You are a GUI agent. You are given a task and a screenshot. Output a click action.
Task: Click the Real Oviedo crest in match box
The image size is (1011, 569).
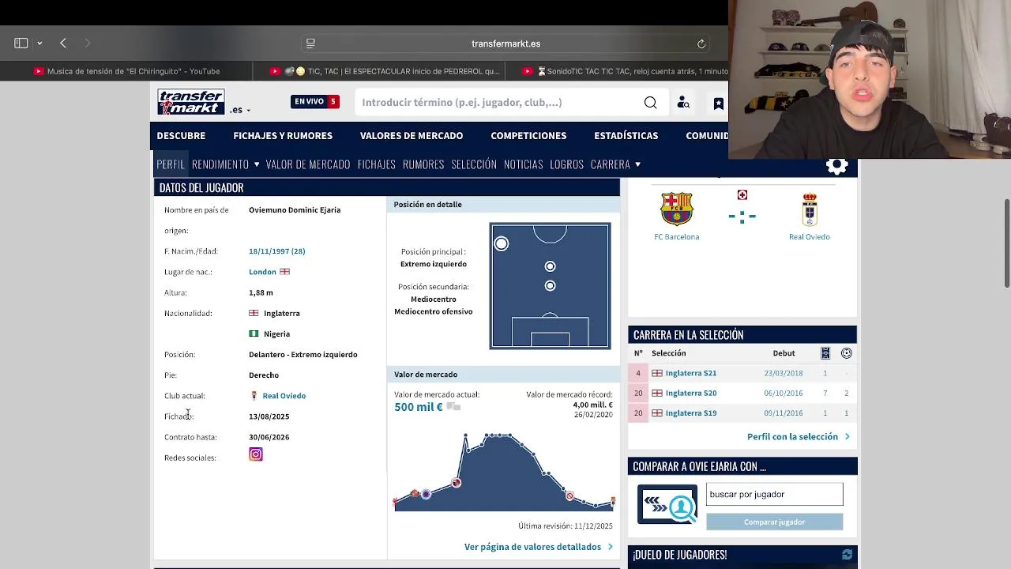click(810, 209)
